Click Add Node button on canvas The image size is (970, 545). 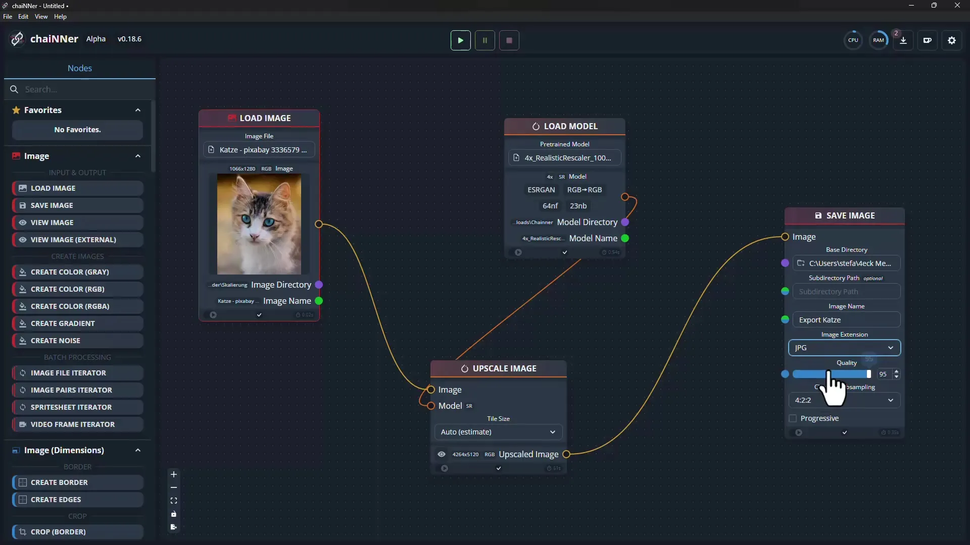[174, 474]
